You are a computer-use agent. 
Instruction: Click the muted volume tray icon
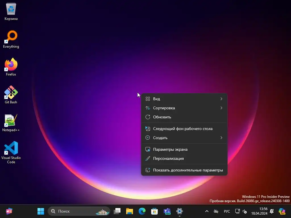(x=245, y=211)
